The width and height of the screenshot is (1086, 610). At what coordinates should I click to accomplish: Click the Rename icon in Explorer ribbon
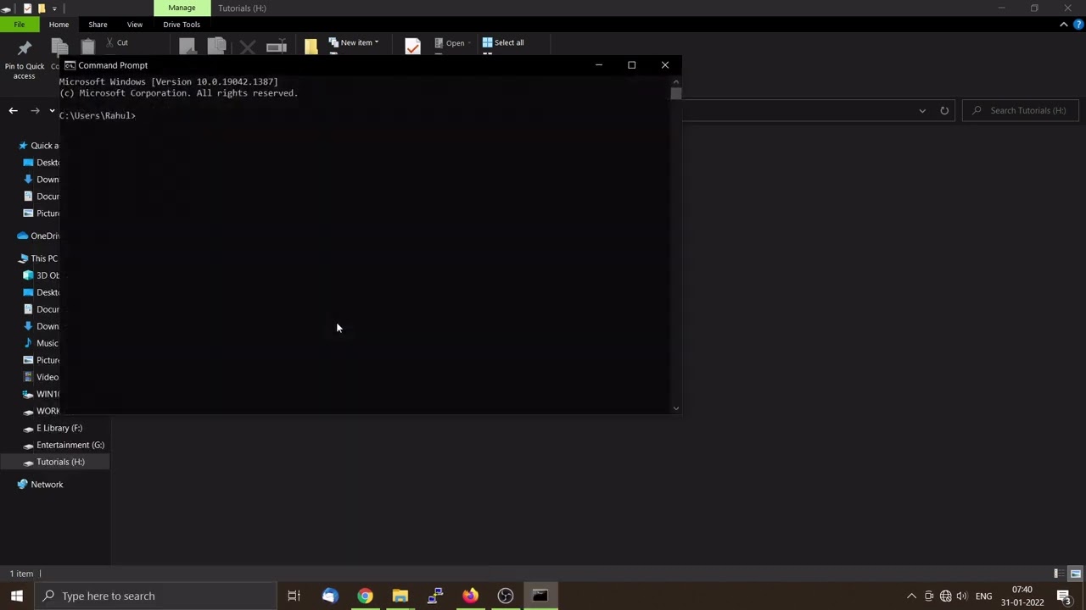point(276,47)
